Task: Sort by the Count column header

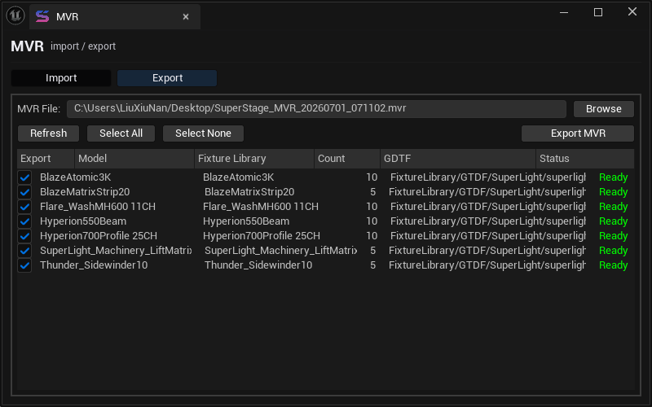Action: point(347,159)
